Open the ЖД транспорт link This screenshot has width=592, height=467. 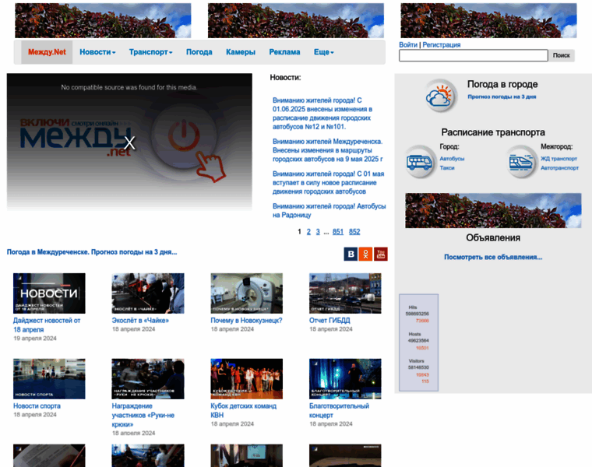(x=559, y=159)
